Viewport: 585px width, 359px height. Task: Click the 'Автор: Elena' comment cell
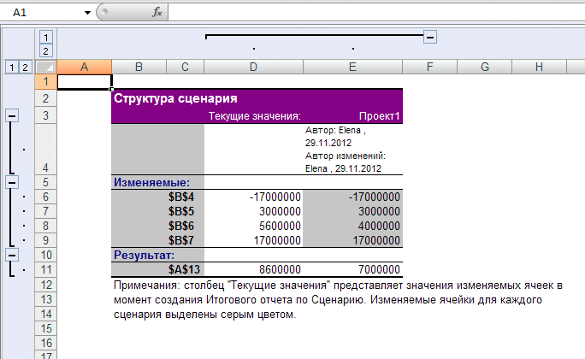click(353, 149)
